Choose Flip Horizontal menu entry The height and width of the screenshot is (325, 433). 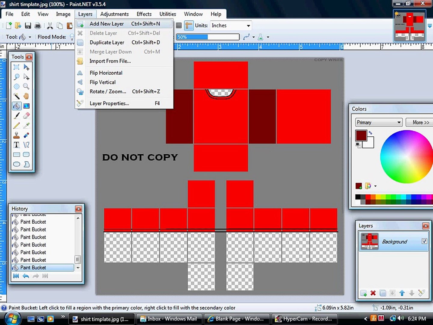coord(124,73)
